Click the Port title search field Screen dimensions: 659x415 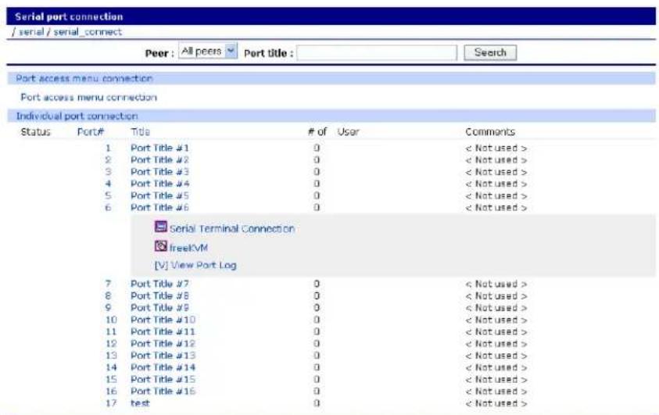click(x=377, y=53)
